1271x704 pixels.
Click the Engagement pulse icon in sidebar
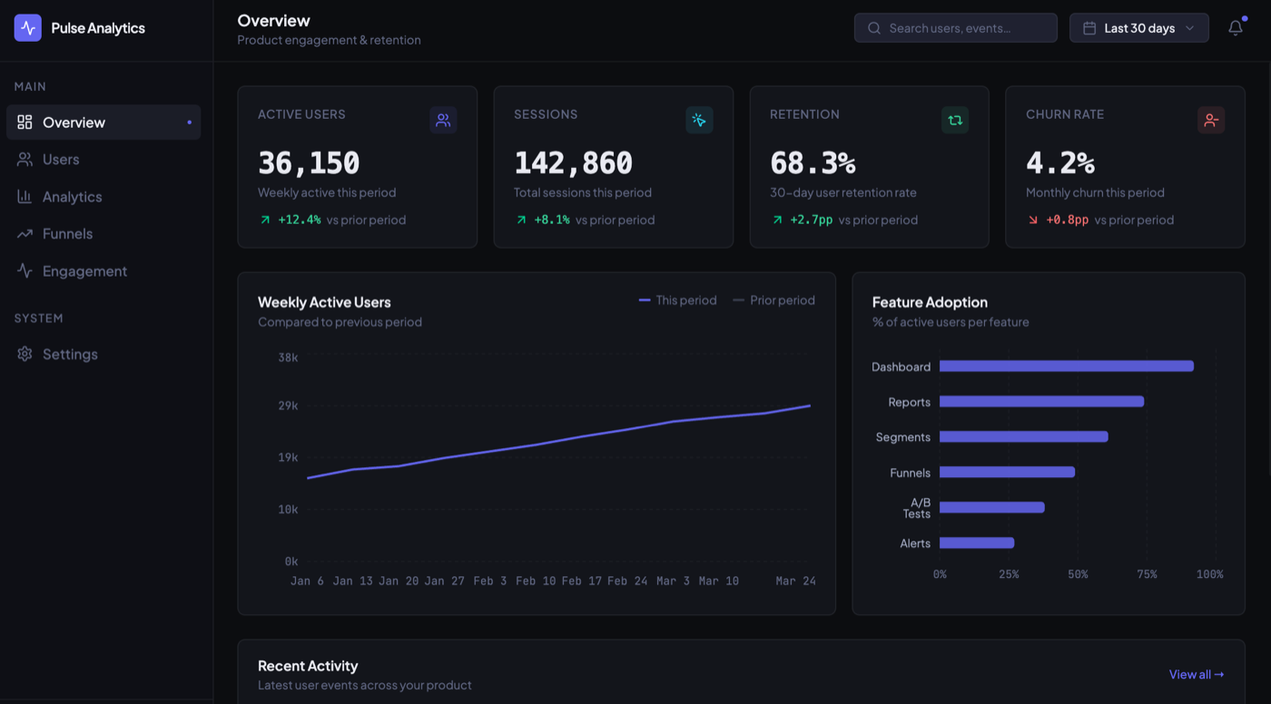coord(25,271)
